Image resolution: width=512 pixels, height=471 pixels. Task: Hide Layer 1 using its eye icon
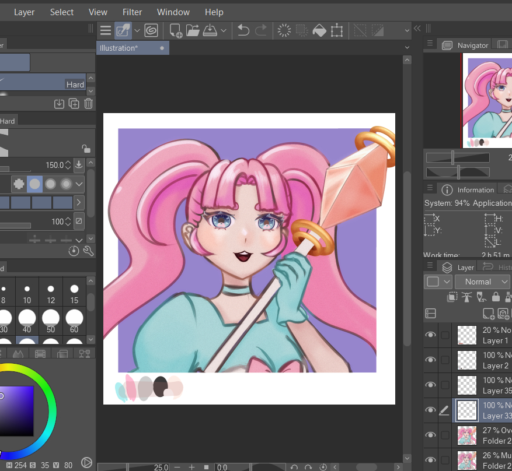pos(431,335)
